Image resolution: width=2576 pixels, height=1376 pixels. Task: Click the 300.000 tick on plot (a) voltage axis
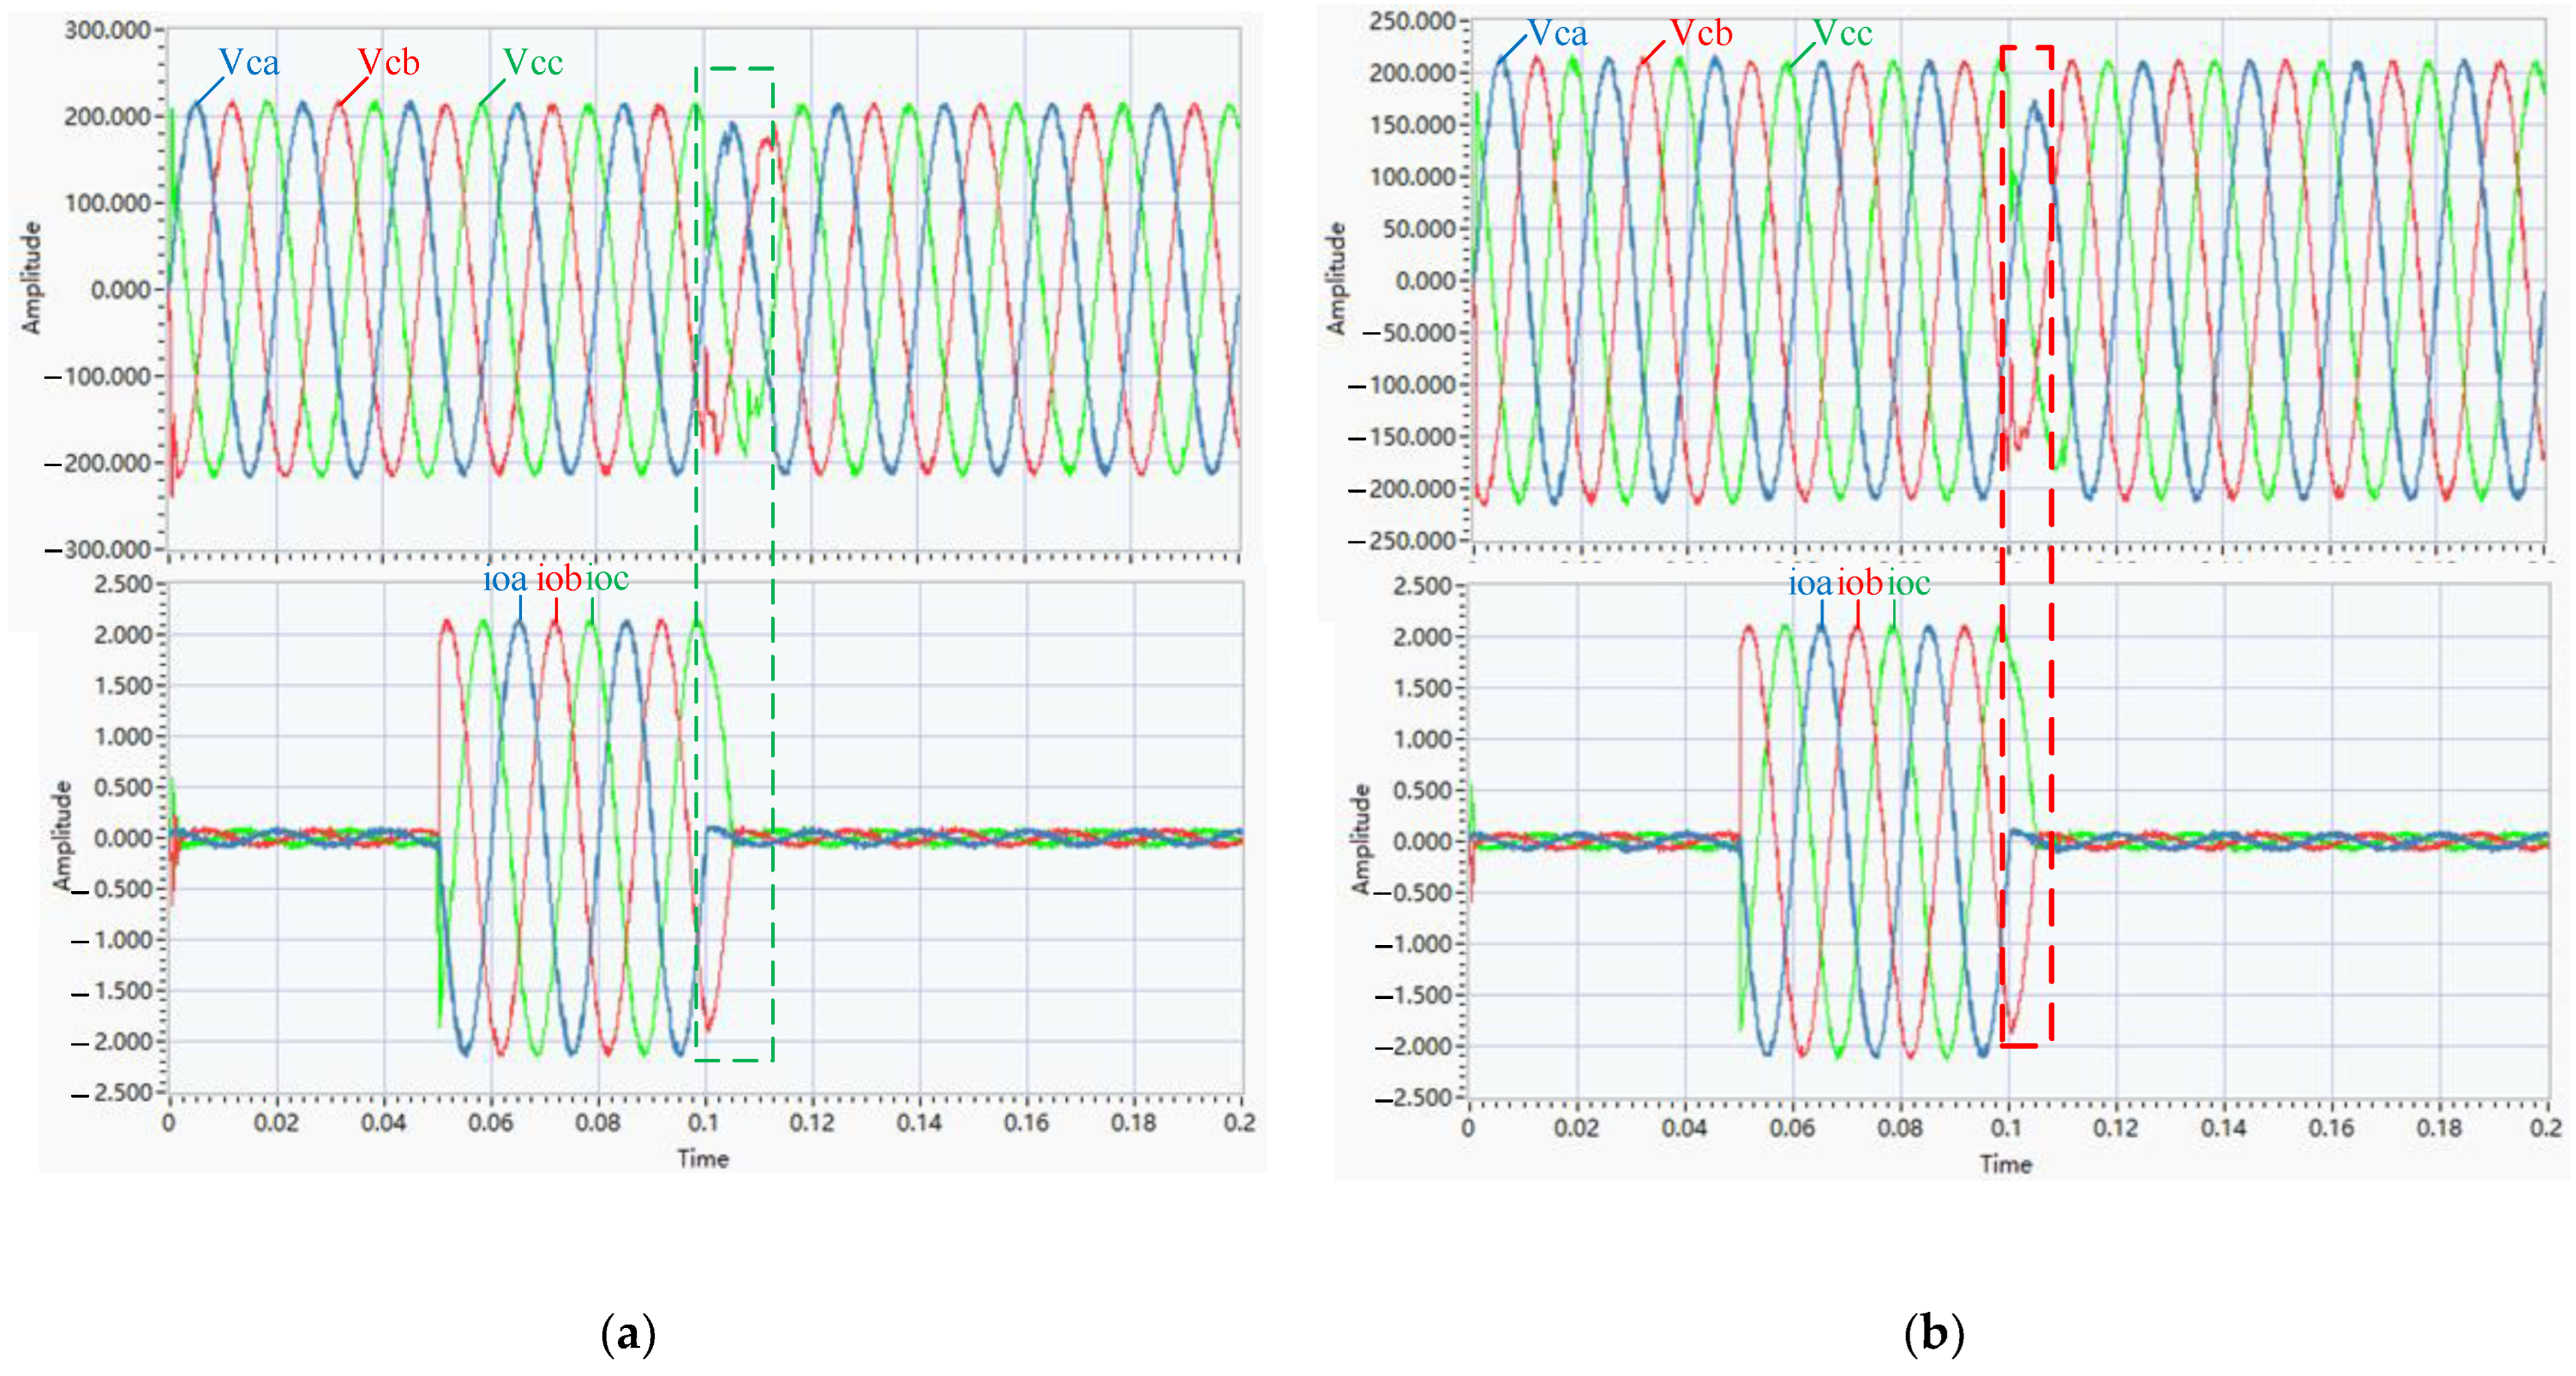tap(107, 30)
